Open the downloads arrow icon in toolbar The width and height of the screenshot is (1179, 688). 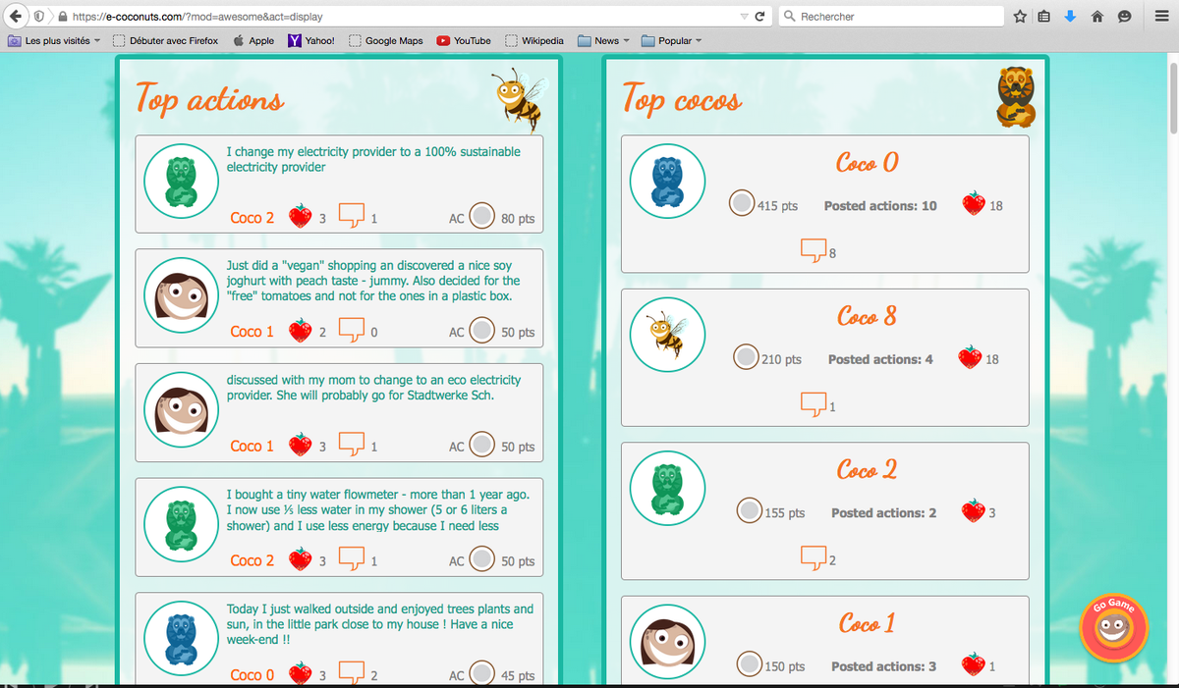pyautogui.click(x=1070, y=17)
